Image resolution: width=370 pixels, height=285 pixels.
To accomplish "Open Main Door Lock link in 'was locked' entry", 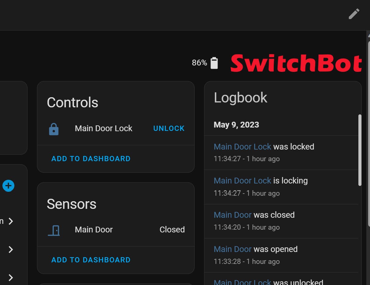I will pyautogui.click(x=243, y=147).
